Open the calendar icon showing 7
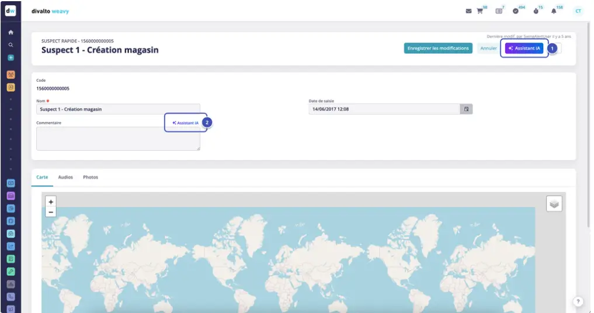Image resolution: width=594 pixels, height=313 pixels. tap(499, 11)
